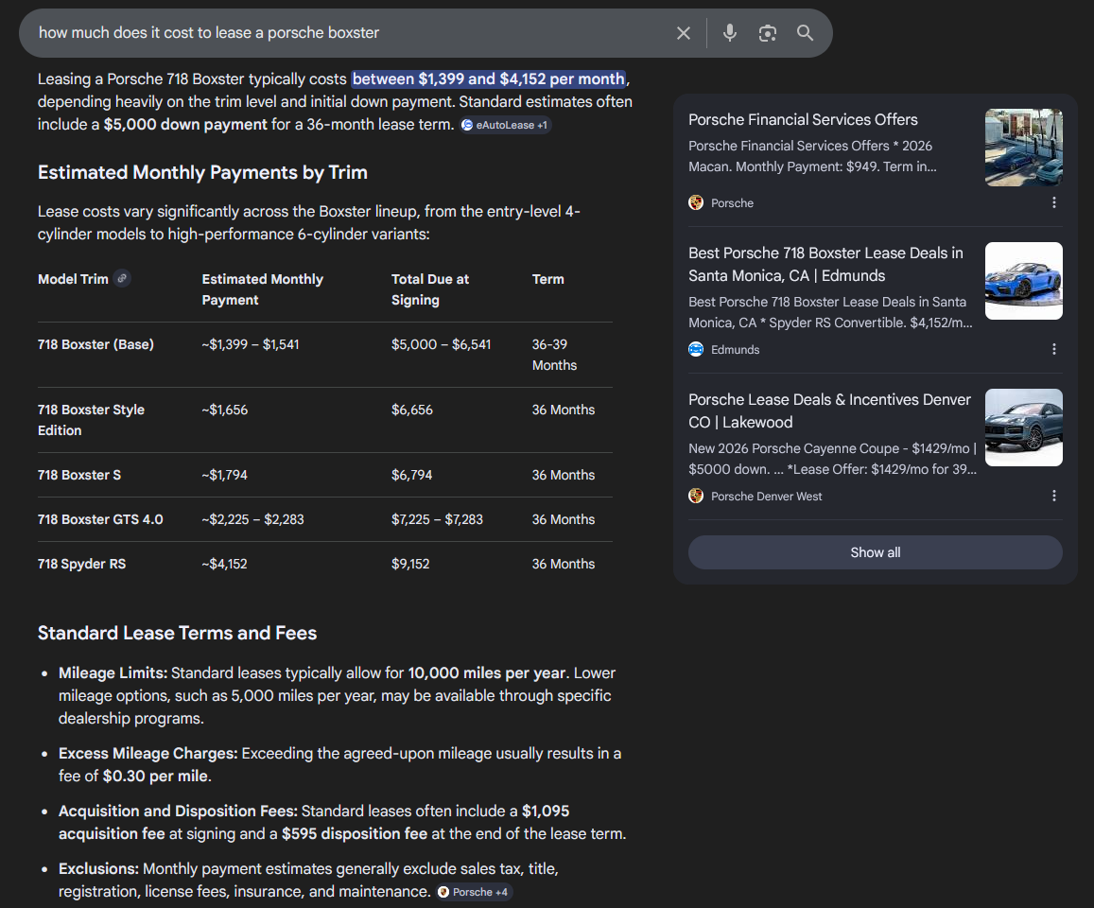Open options menu for the Porsche source card
Image resolution: width=1094 pixels, height=908 pixels.
click(x=1053, y=202)
